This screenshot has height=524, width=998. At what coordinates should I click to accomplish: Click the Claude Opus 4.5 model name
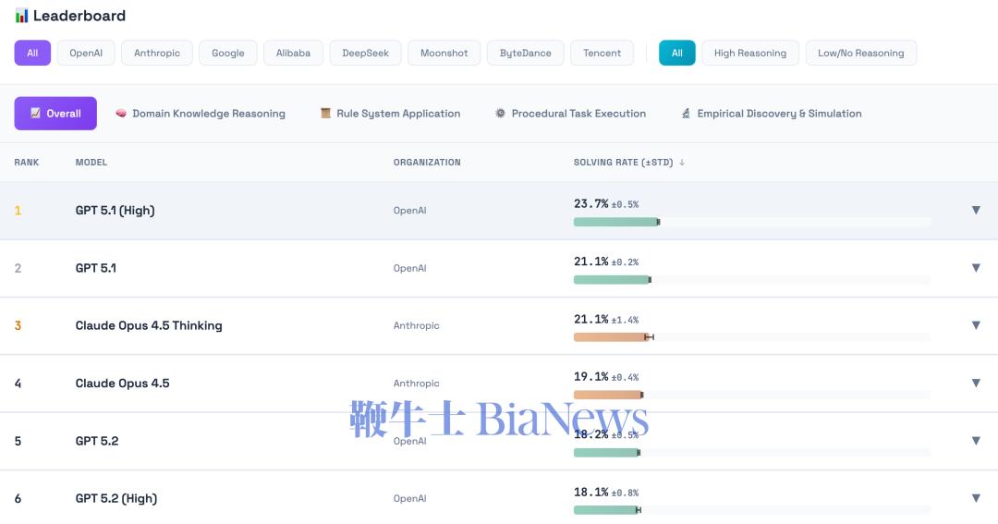(x=122, y=384)
